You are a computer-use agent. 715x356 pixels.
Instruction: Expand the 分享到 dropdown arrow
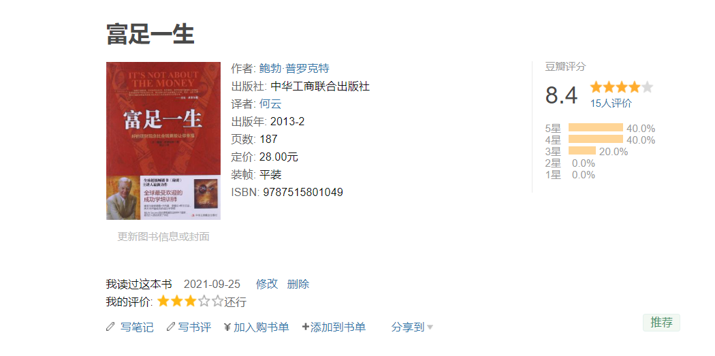pyautogui.click(x=430, y=327)
